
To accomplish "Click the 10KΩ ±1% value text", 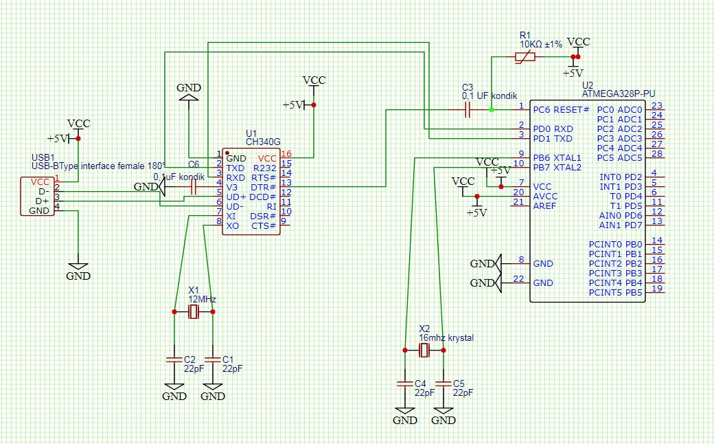I will (540, 44).
